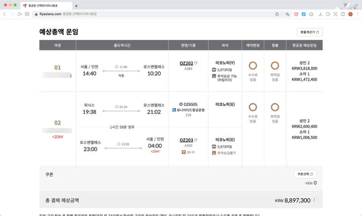Click journey 02 예약변경 circle indicator
362x216 pixels.
pos(253,107)
